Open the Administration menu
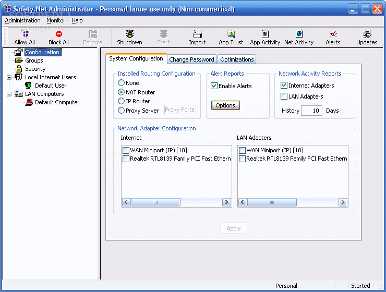This screenshot has height=292, width=386. [x=22, y=20]
